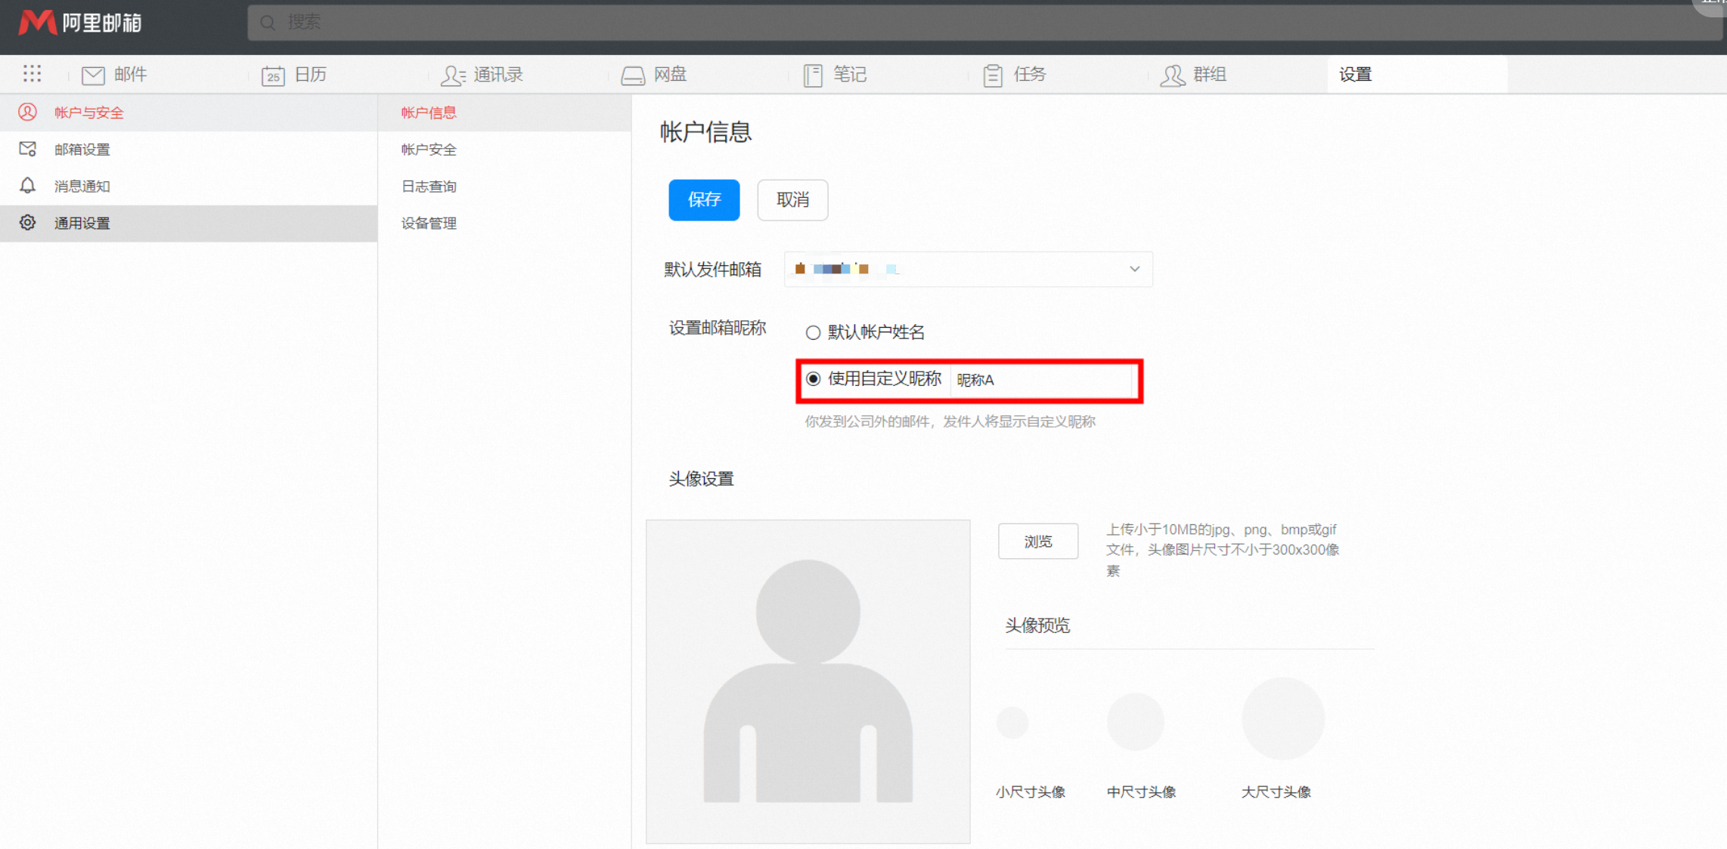
Task: Select the 使用自定义昵称 radio option
Action: pyautogui.click(x=812, y=379)
